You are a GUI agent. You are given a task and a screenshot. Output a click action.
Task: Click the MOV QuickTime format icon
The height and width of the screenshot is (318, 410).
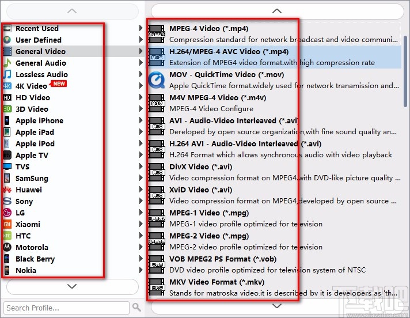(157, 80)
